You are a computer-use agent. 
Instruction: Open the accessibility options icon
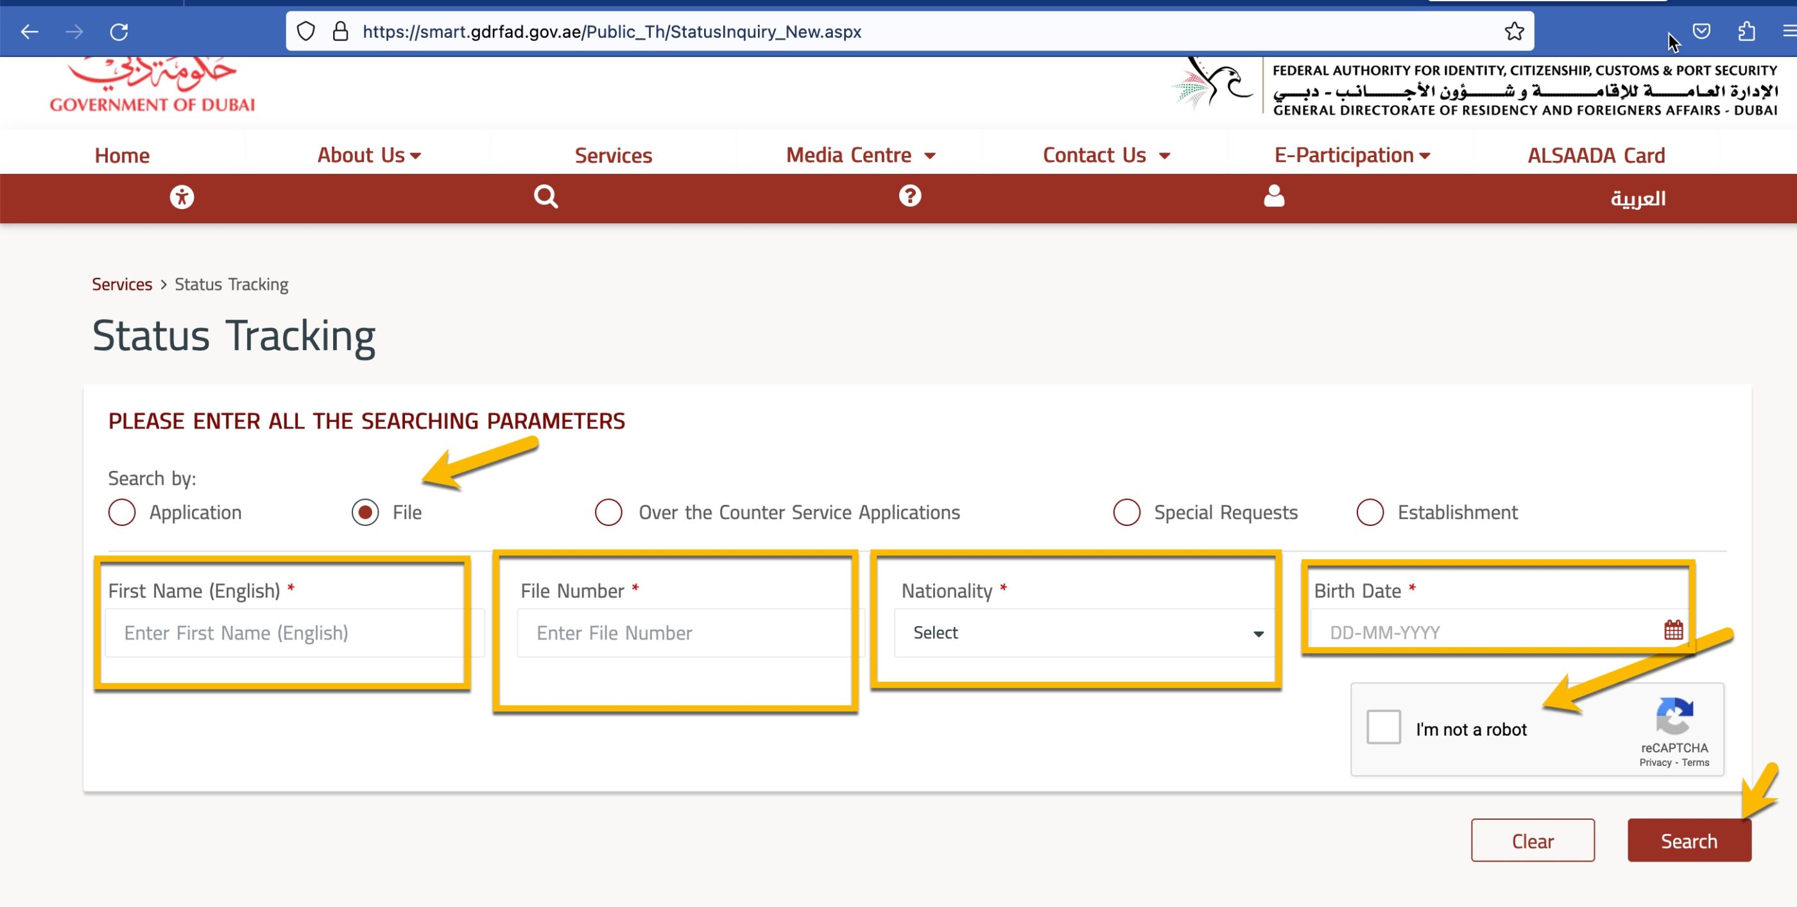[x=183, y=198]
